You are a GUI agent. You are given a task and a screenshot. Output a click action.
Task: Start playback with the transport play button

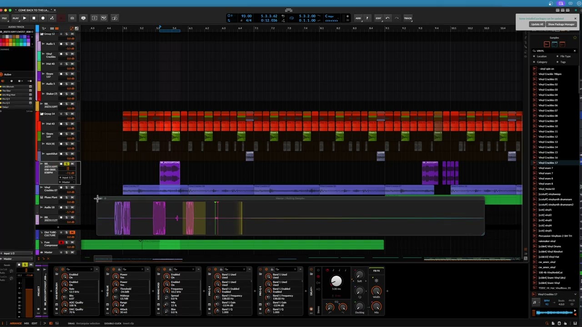click(x=25, y=18)
